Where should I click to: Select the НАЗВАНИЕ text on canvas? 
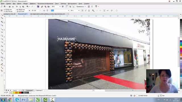click(67, 39)
